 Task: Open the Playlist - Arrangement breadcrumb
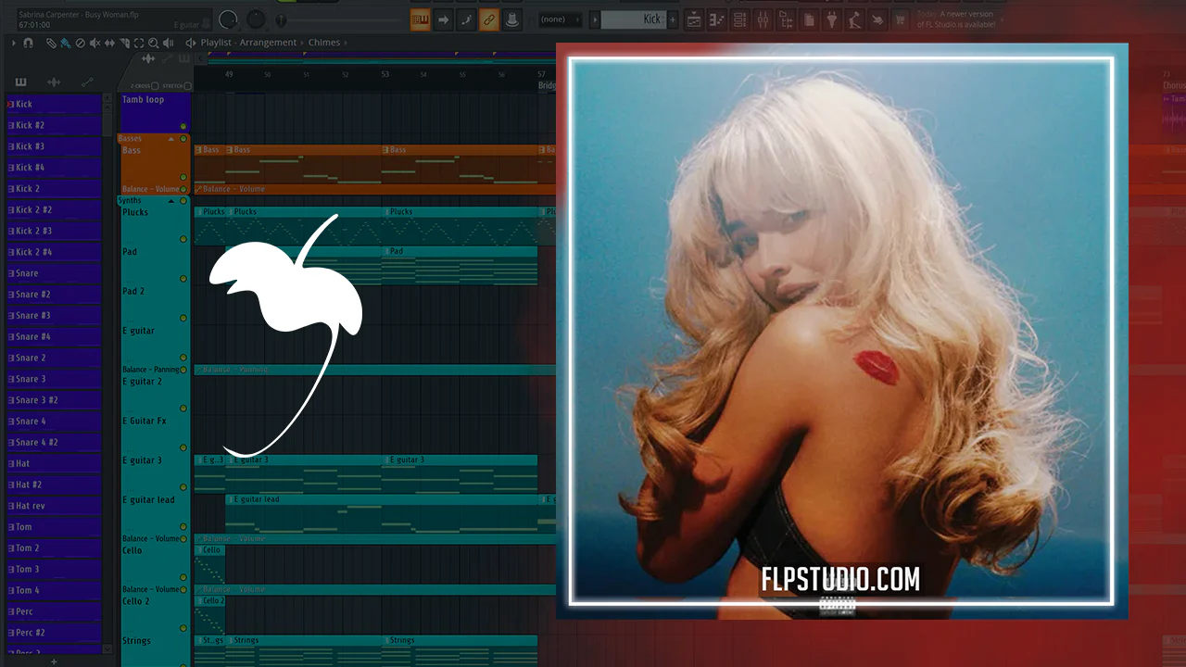click(248, 43)
